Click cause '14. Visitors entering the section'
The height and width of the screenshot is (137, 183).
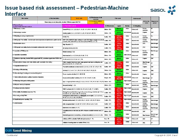37,78
